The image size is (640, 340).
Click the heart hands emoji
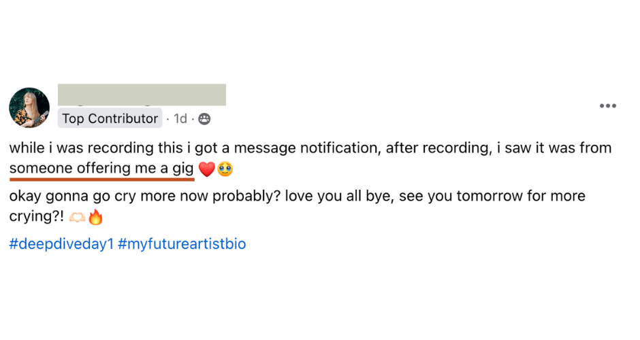[x=76, y=218]
